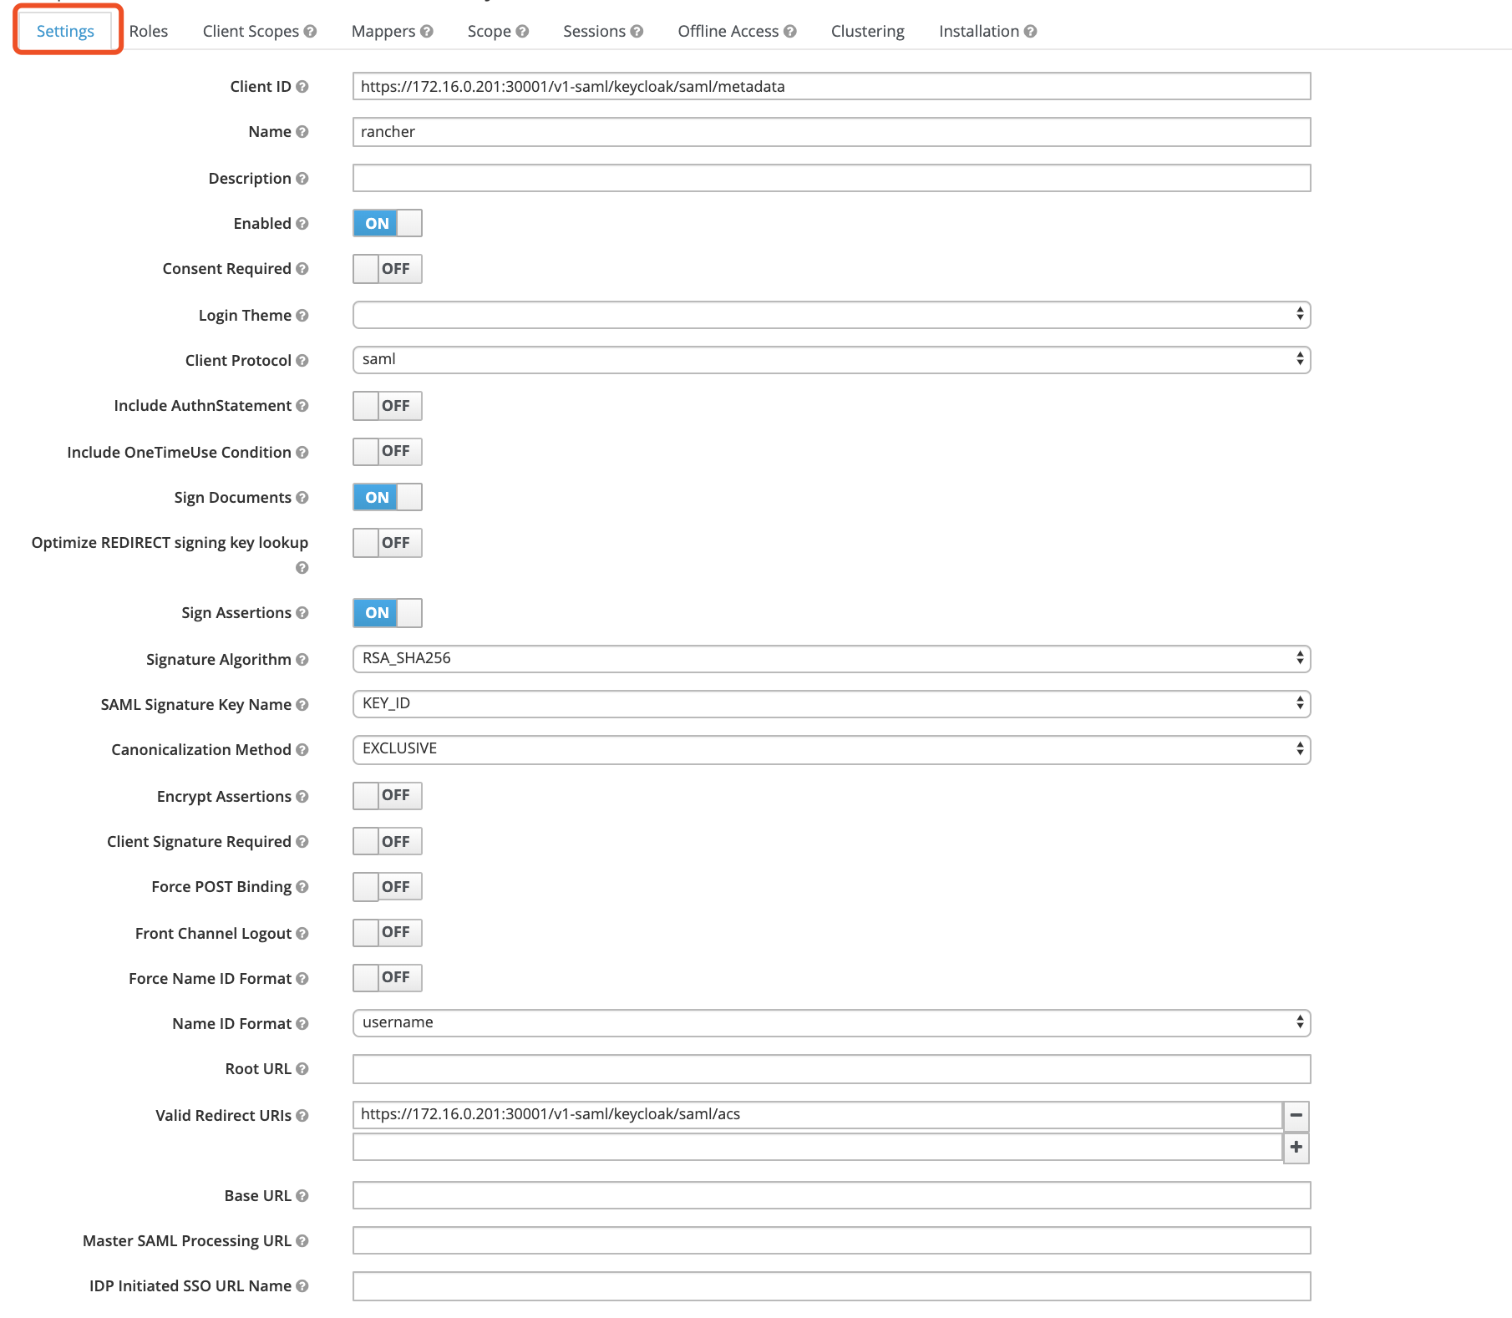
Task: Click help icon under Optimize REDIRECT signing key lookup
Action: click(x=302, y=568)
